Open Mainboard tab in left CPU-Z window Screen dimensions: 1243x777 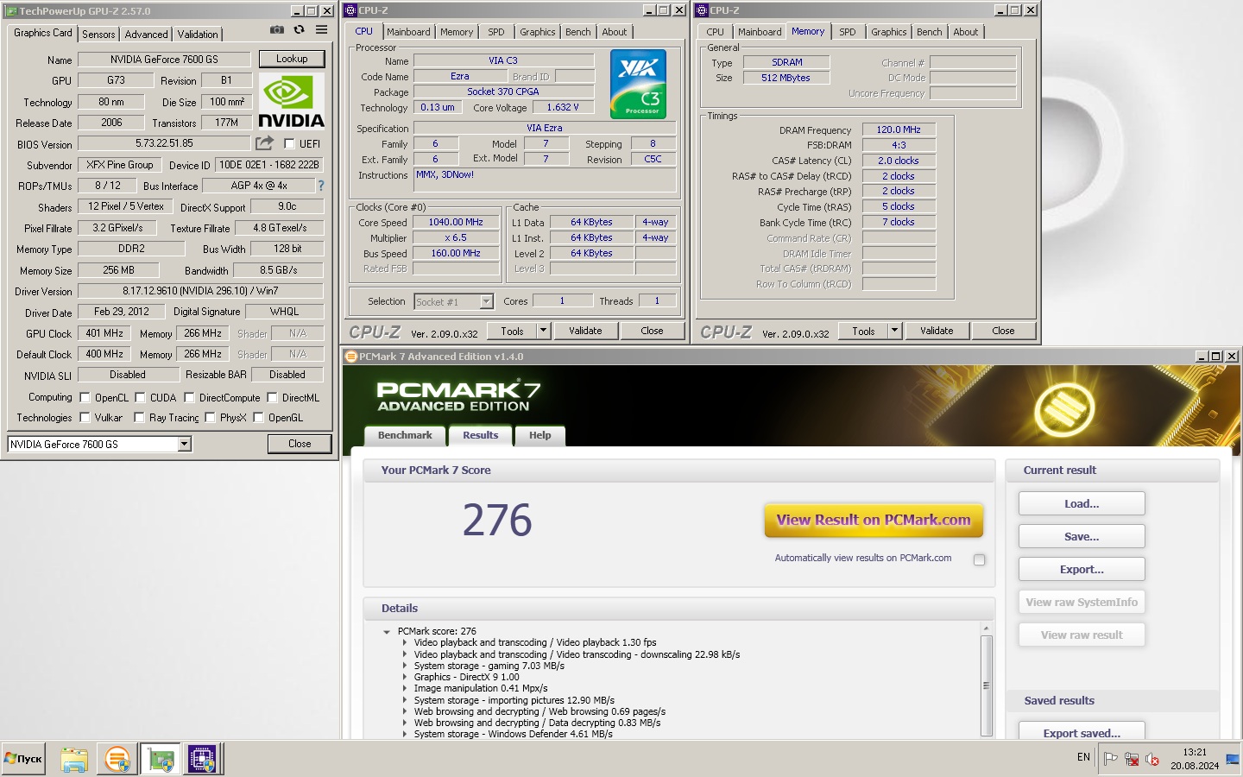tap(408, 32)
